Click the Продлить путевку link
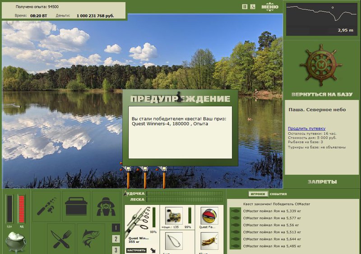This screenshot has width=361, height=254. [306, 128]
